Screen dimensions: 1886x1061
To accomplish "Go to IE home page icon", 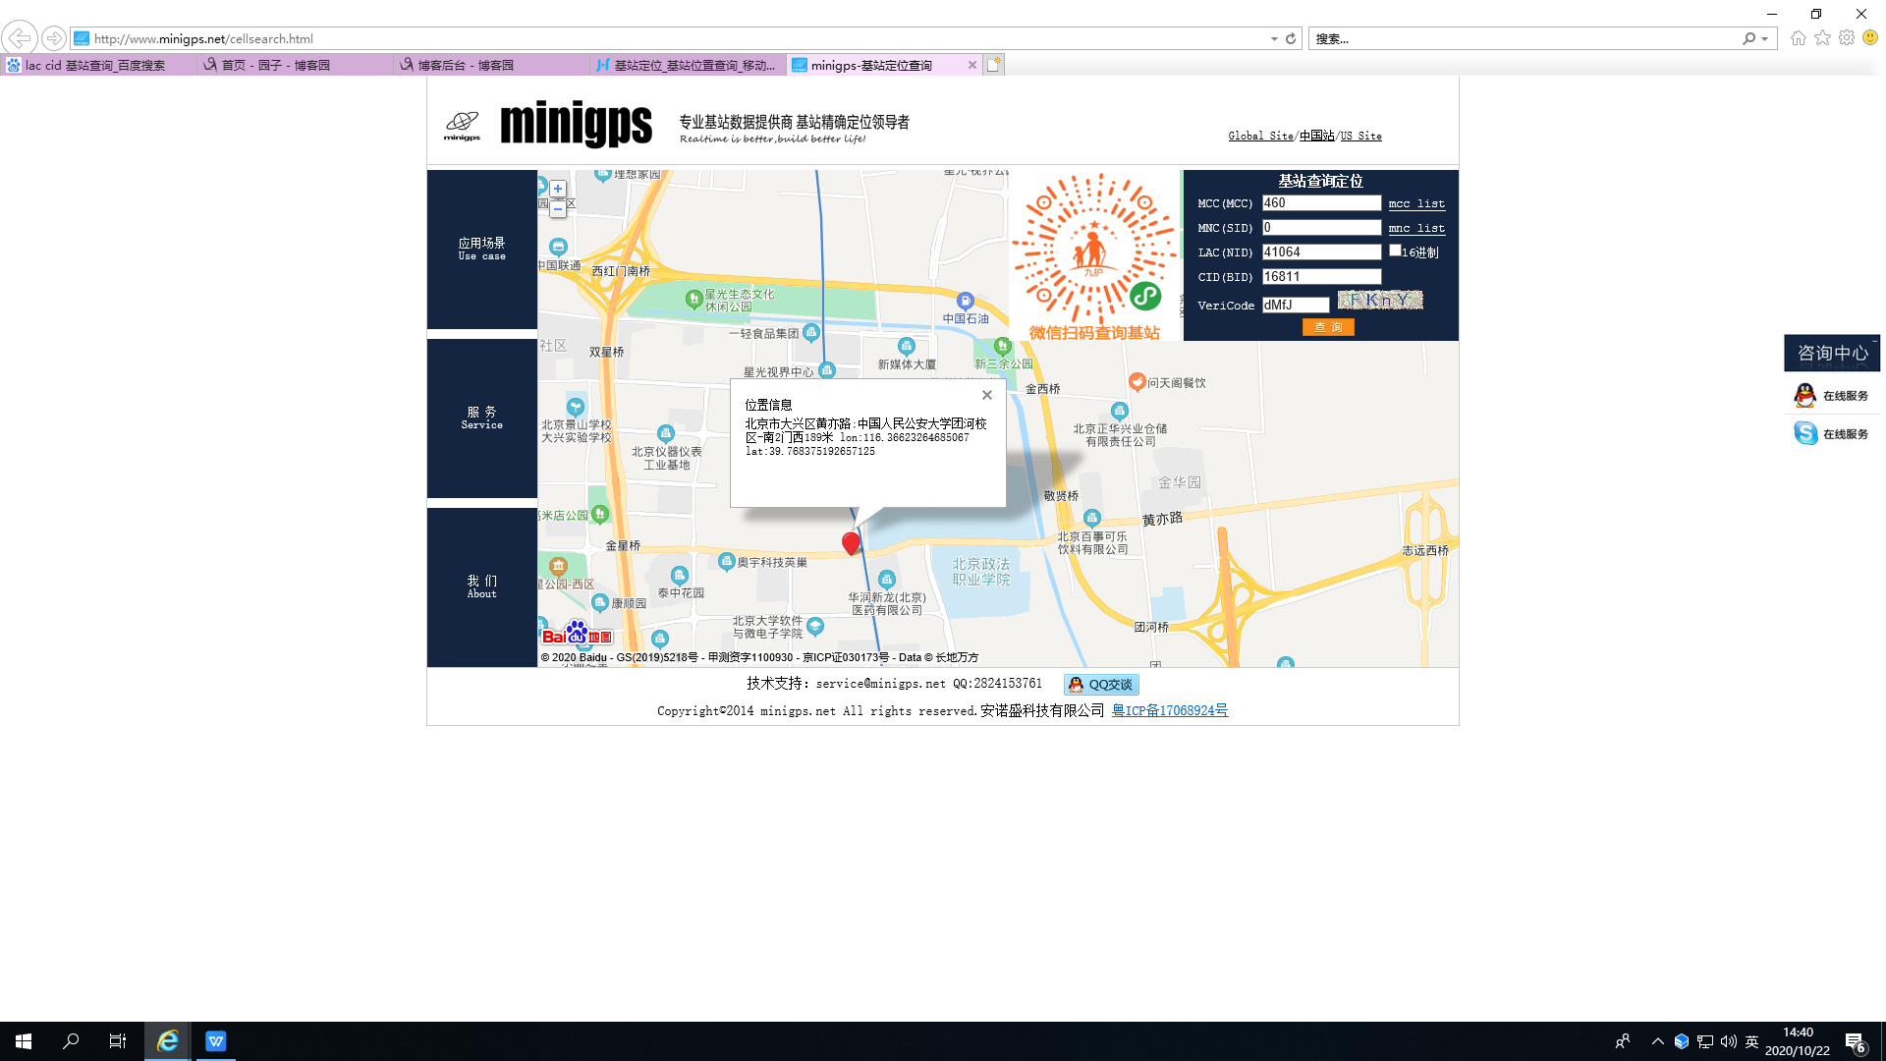I will [1798, 38].
